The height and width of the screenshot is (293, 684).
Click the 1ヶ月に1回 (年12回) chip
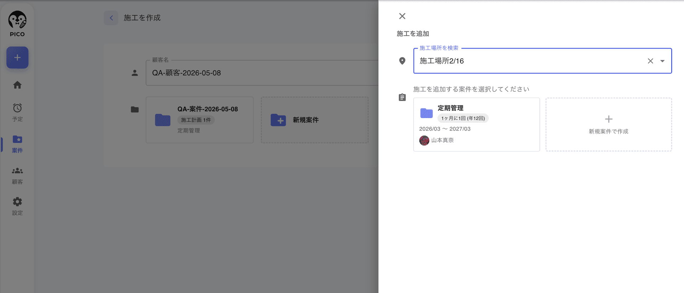click(463, 118)
